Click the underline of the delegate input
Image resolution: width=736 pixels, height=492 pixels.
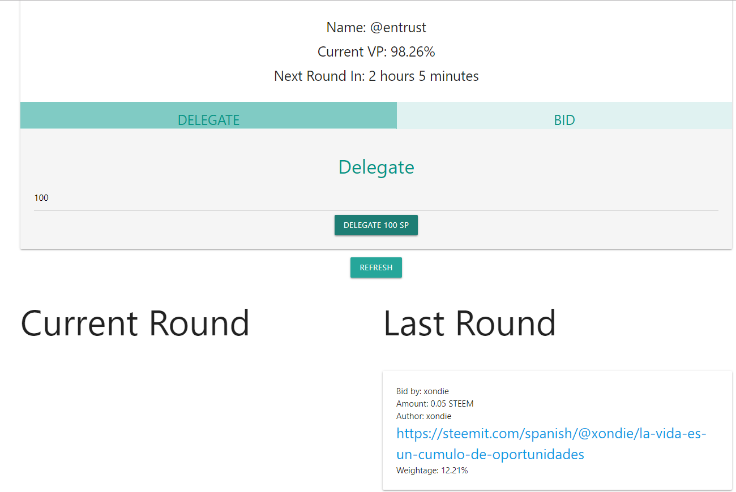[376, 210]
